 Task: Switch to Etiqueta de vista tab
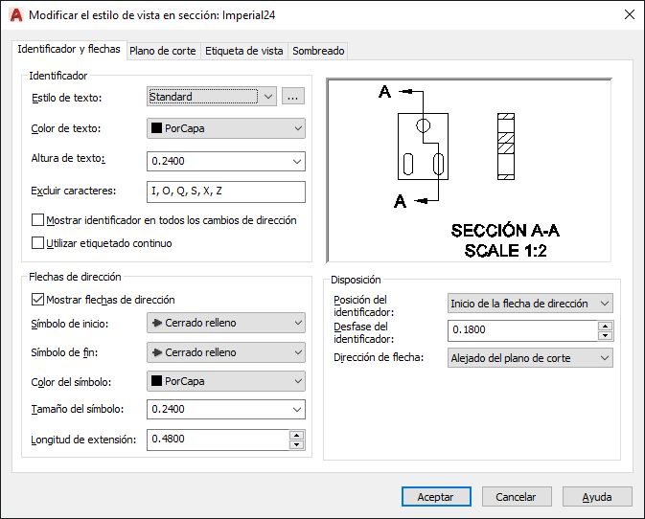244,51
